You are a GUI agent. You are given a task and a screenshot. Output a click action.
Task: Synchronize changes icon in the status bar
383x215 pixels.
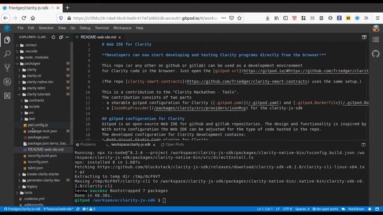tap(78, 209)
